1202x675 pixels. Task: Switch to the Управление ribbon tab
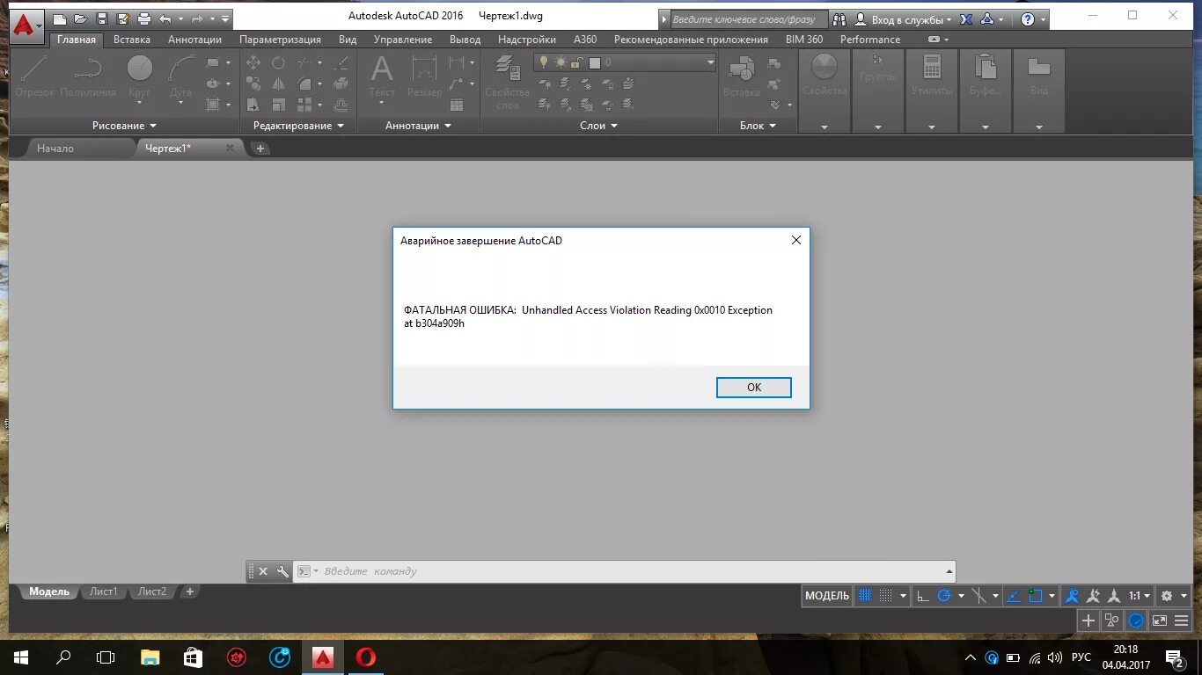tap(403, 40)
